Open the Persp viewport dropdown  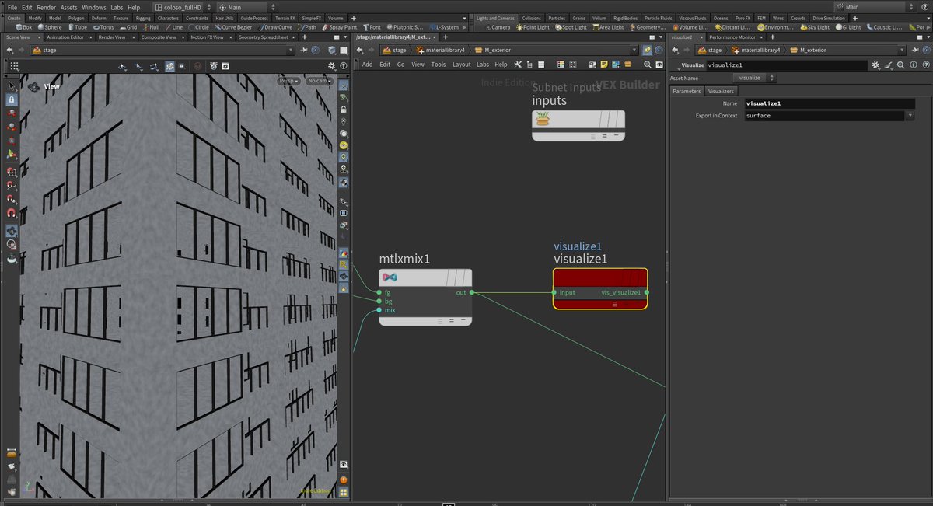[290, 81]
